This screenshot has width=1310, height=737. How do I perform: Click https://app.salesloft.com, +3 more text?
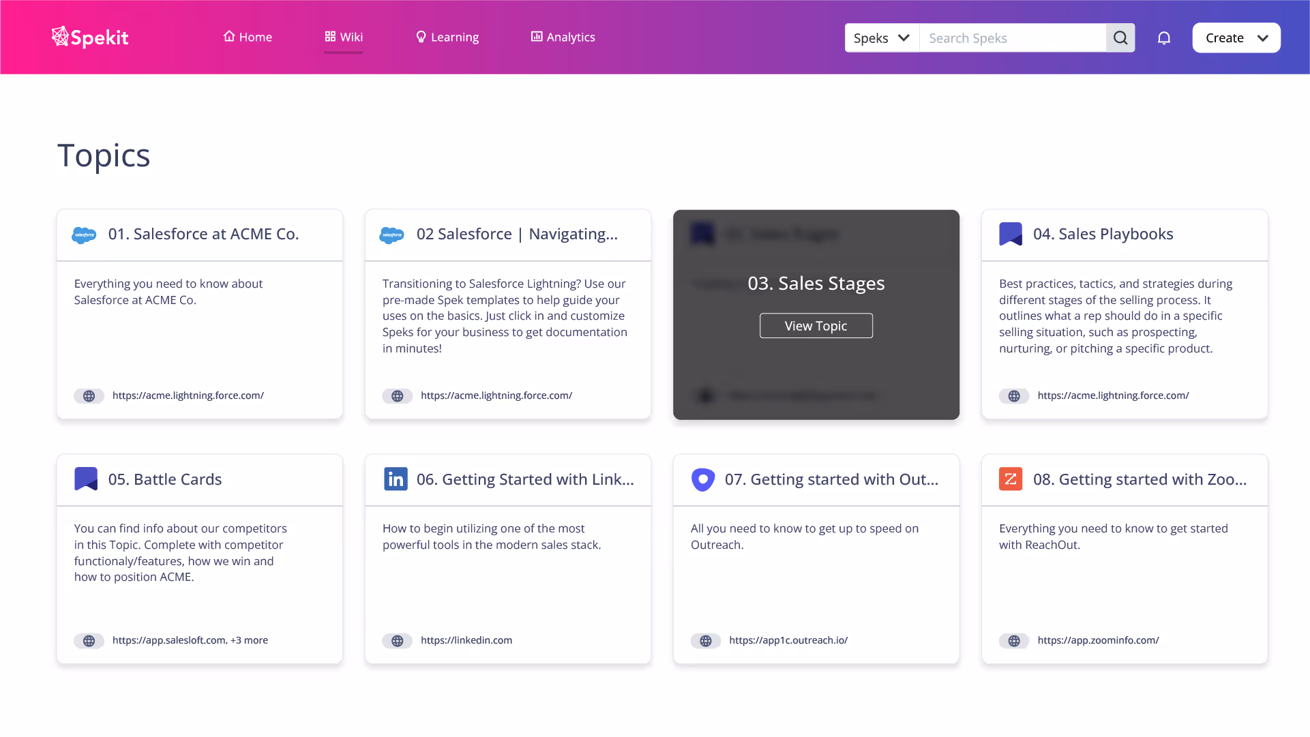click(x=190, y=640)
